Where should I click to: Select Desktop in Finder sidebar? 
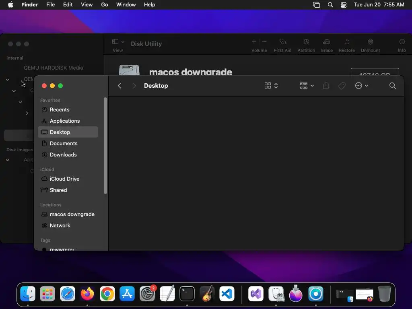(68, 132)
